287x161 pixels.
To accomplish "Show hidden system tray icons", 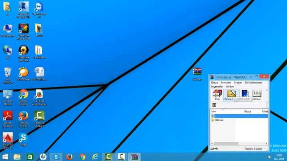I will click(264, 157).
